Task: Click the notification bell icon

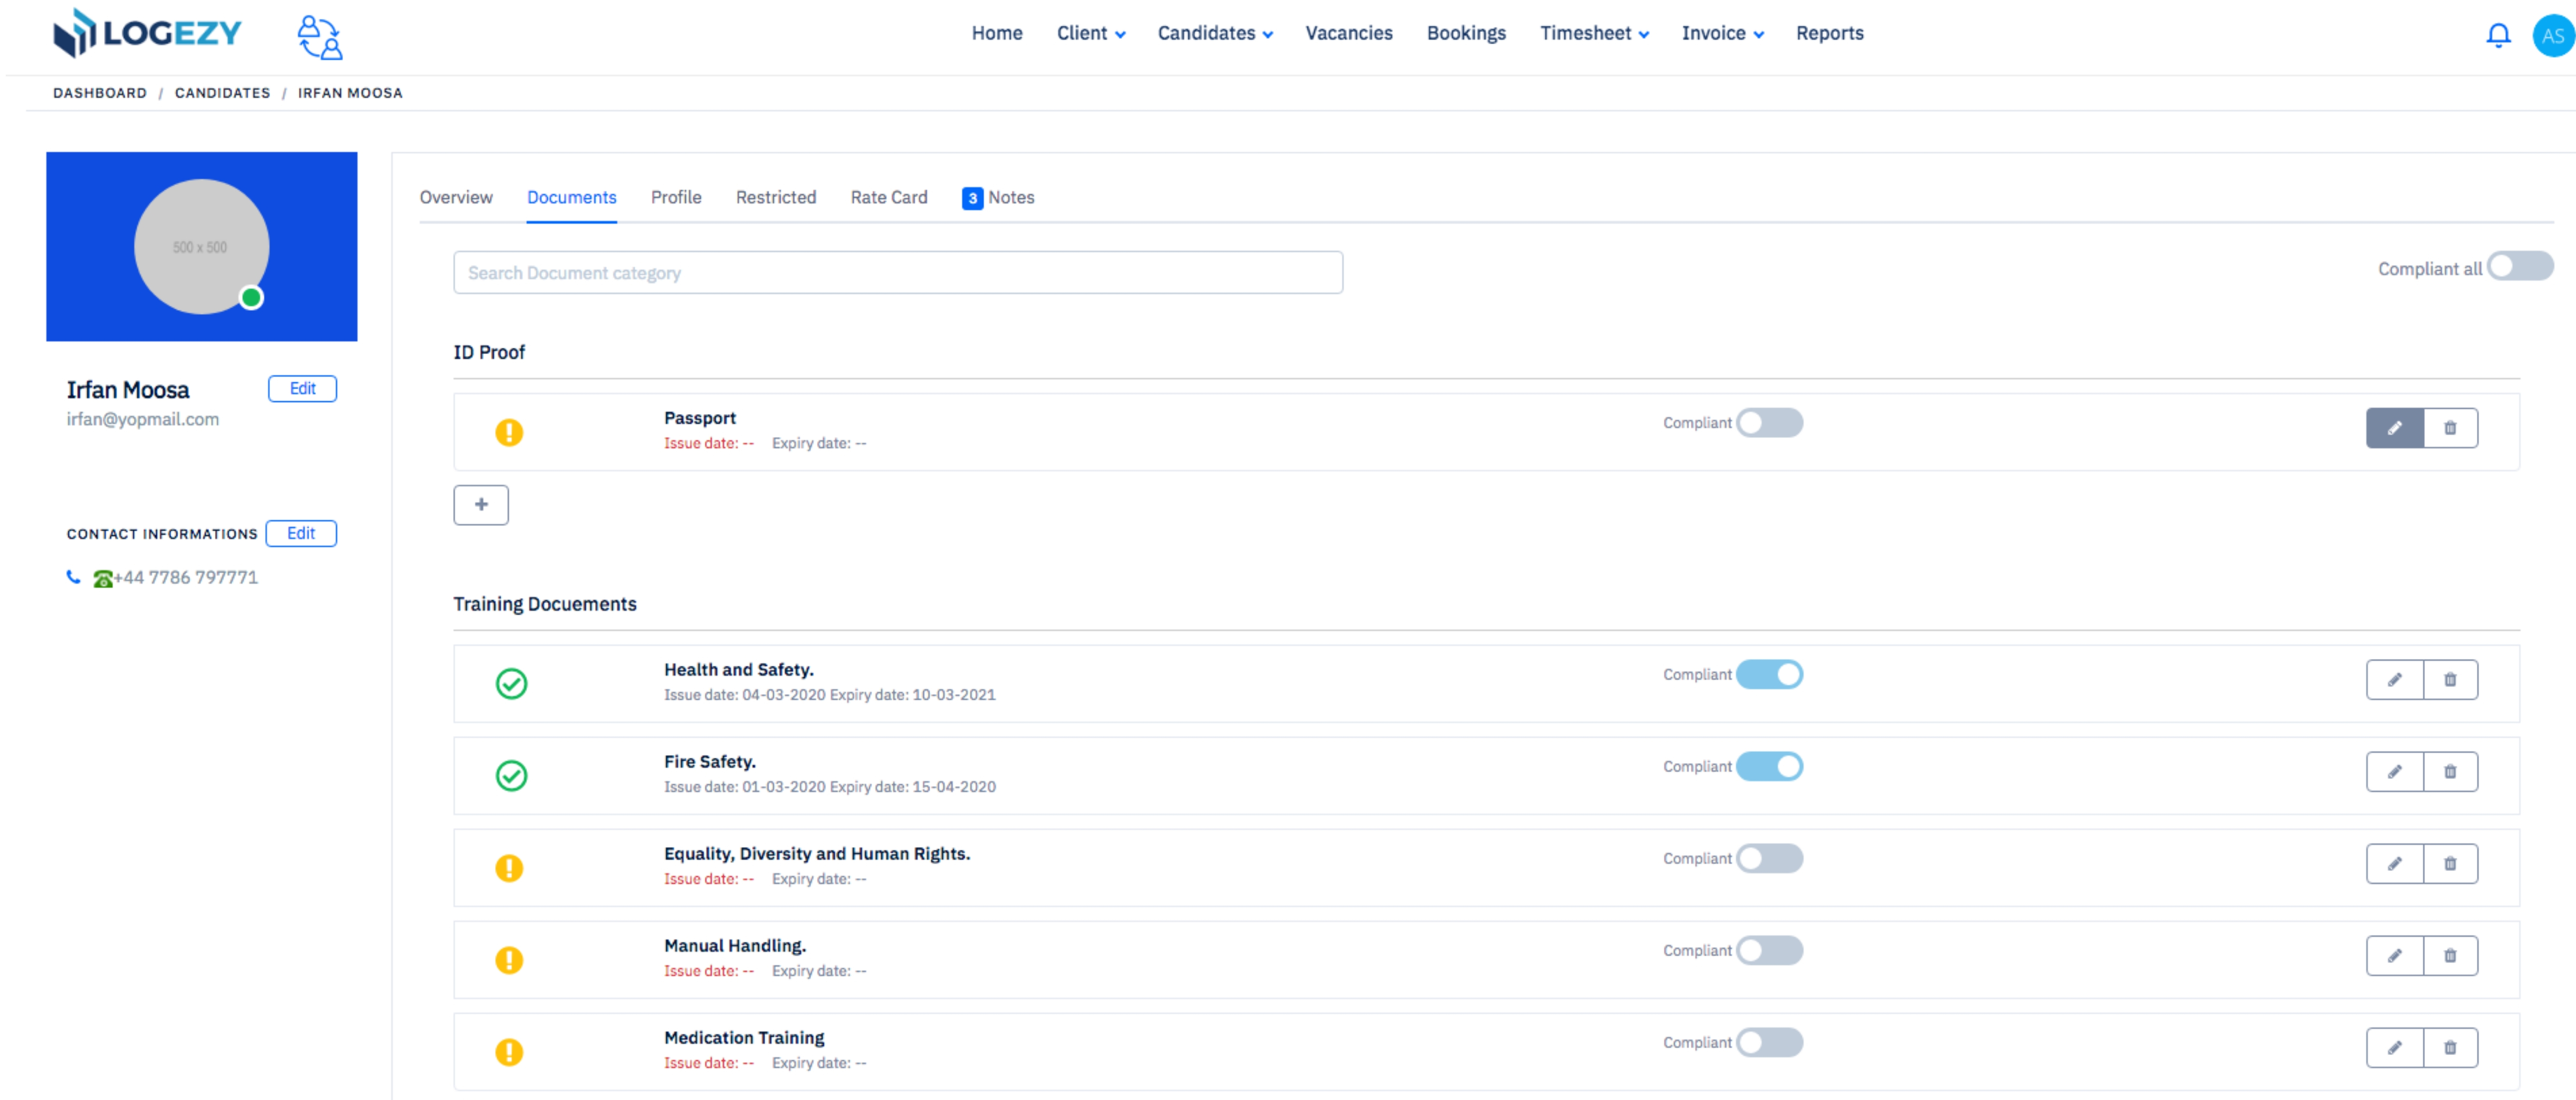Action: pos(2497,35)
